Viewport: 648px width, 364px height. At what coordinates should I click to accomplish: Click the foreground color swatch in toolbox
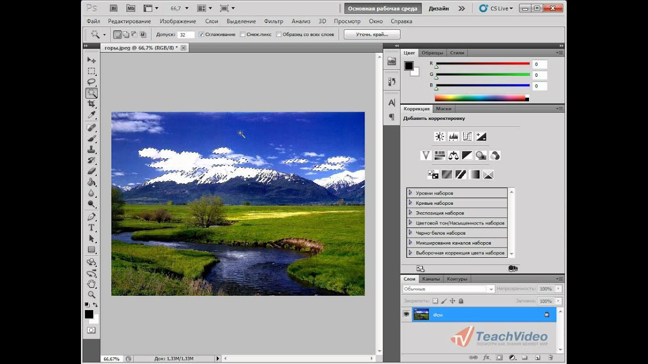tap(89, 314)
